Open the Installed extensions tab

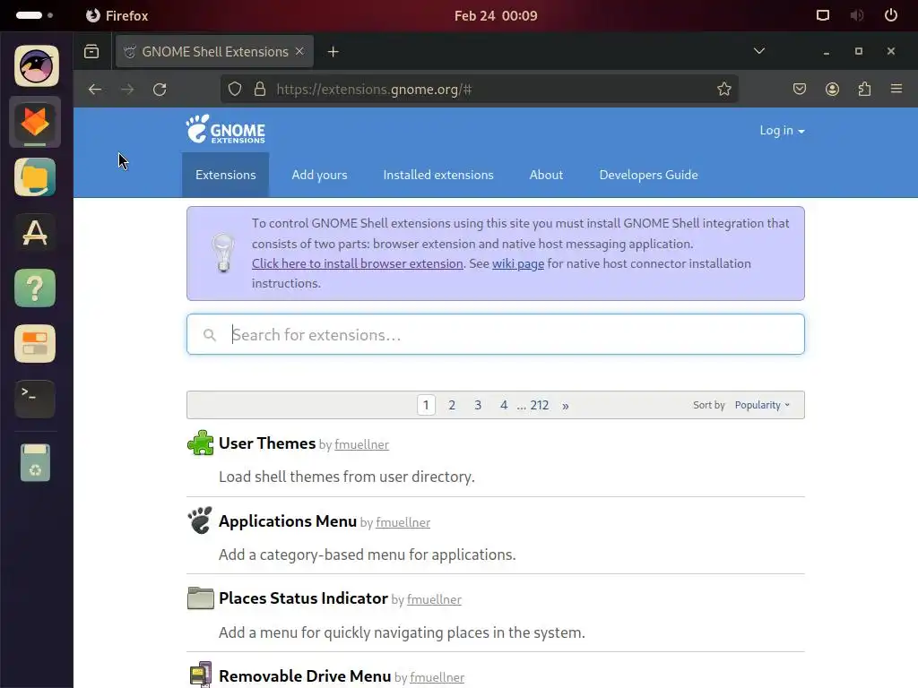pyautogui.click(x=438, y=175)
